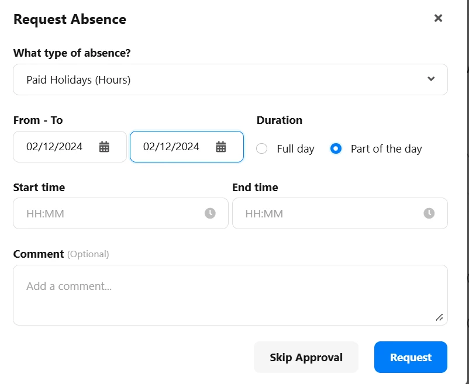Click the End time clock icon
Screen dimensions: 469x384
pyautogui.click(x=429, y=213)
